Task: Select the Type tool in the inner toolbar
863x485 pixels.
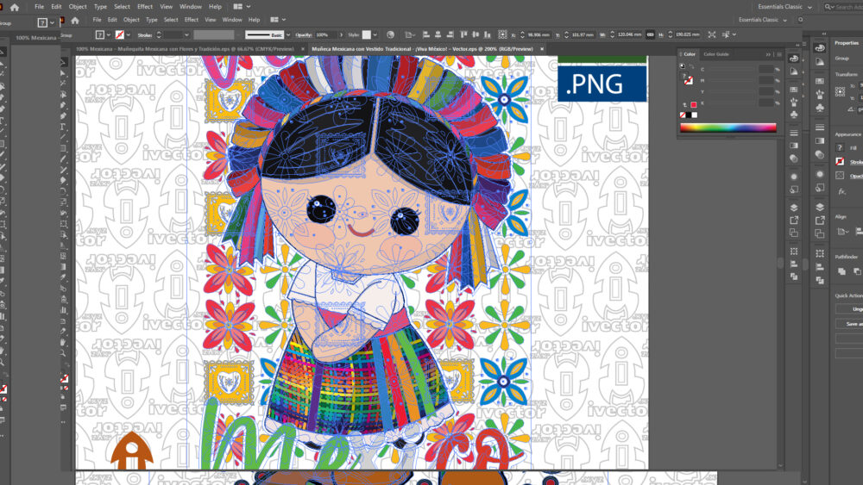Action: tap(63, 127)
